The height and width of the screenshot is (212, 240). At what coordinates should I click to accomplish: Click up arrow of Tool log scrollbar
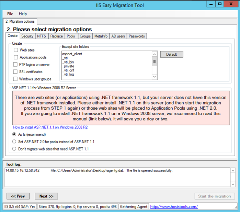click(x=233, y=171)
